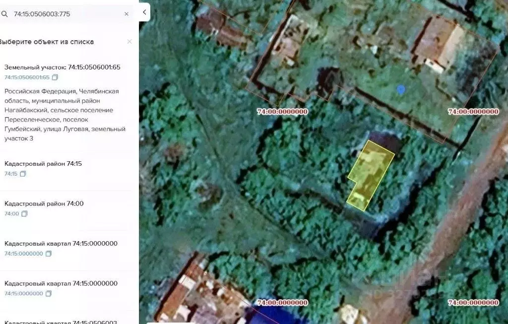508x324 pixels.
Task: Select 'Кадастровый квартал 74:15:0506003' at list bottom
Action: [61, 322]
